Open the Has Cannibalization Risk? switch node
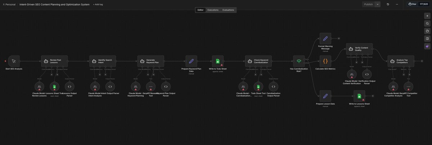Image resolution: width=432 pixels, height=145 pixels. click(x=299, y=61)
